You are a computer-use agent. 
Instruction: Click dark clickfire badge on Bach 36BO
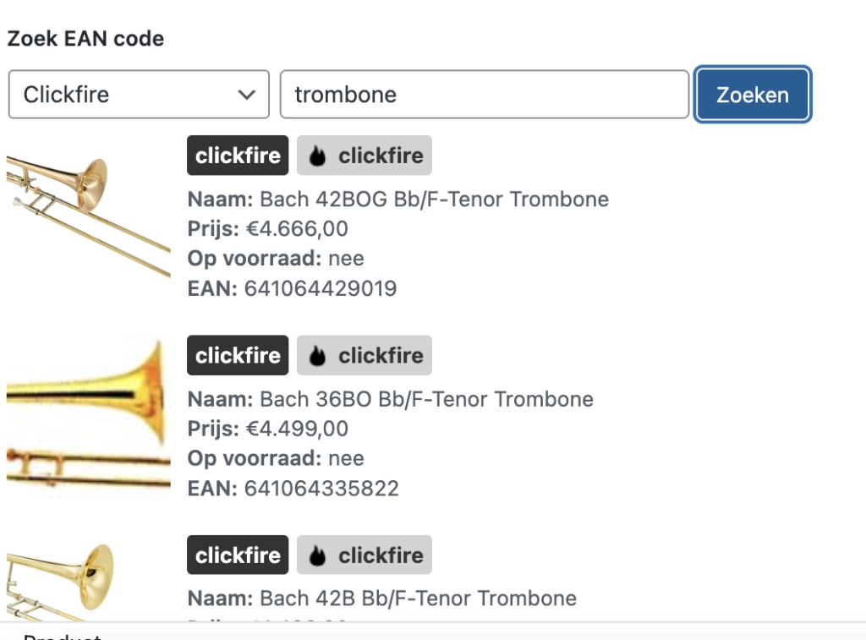pyautogui.click(x=238, y=355)
